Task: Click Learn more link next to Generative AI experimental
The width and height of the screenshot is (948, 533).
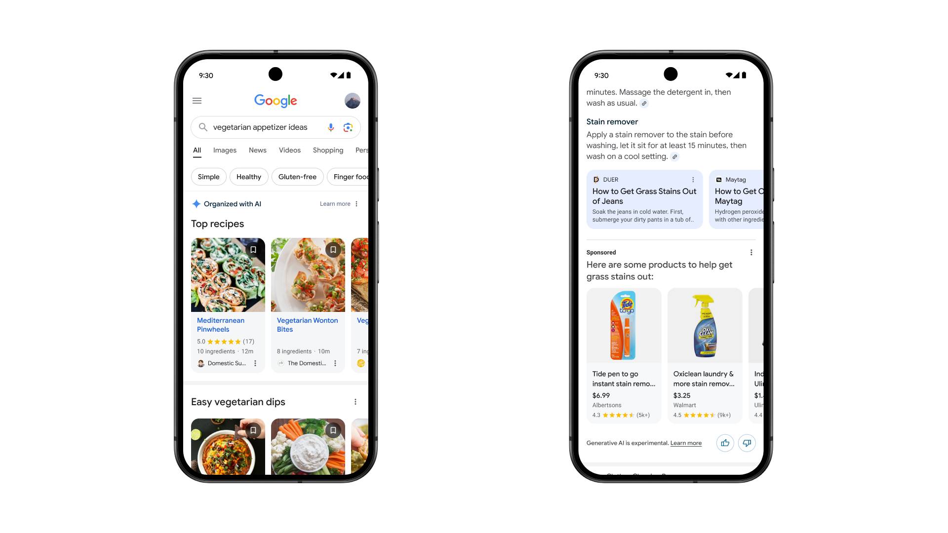Action: tap(686, 443)
